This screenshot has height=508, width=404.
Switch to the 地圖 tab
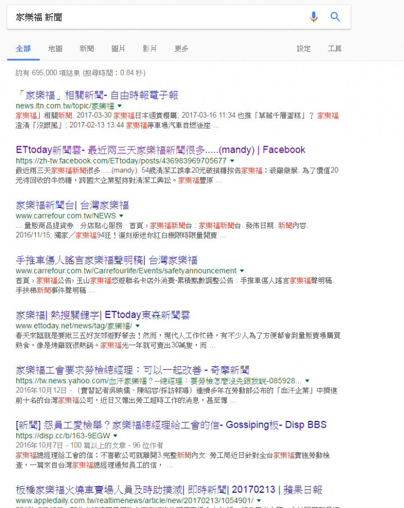(56, 48)
